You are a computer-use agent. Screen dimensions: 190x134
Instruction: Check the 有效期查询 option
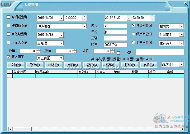pyautogui.click(x=8, y=34)
